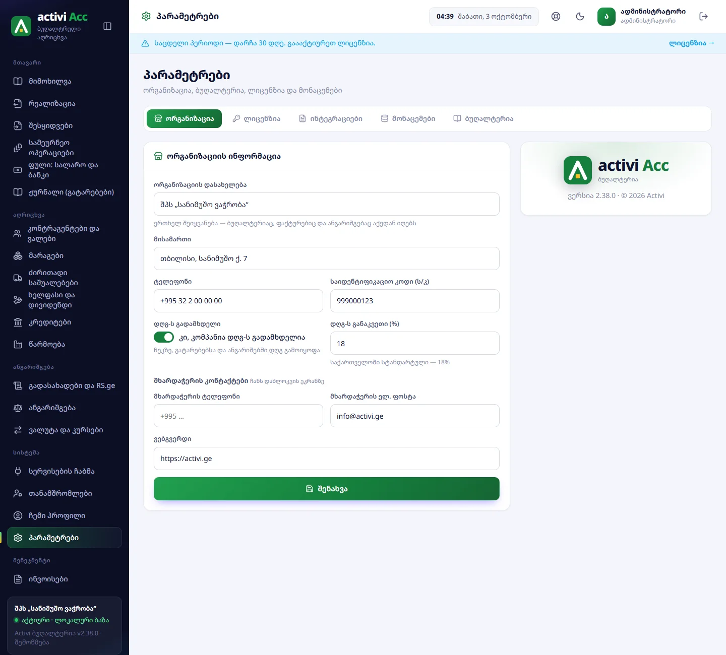This screenshot has width=726, height=655.
Task: Open ანგარიშგება reports in sidebar
Action: [x=65, y=408]
